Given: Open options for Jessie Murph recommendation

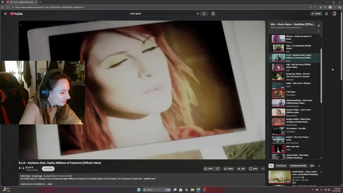Looking at the screenshot, I should click(321, 172).
